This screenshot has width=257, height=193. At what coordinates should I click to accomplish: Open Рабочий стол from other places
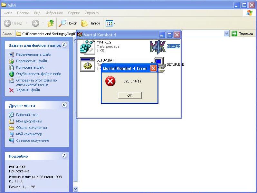pos(27,115)
